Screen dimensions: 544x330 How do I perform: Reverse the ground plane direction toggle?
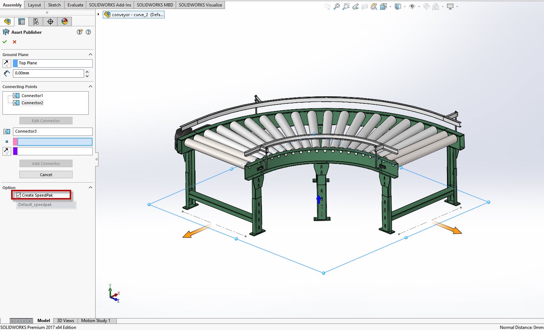pos(6,63)
